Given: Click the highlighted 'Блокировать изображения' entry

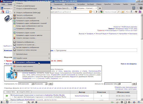Looking at the screenshot, I should pyautogui.click(x=32, y=62).
